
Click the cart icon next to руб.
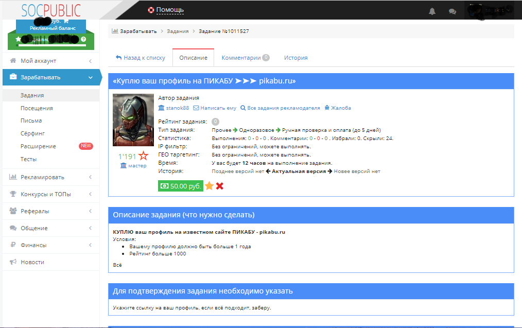66,21
